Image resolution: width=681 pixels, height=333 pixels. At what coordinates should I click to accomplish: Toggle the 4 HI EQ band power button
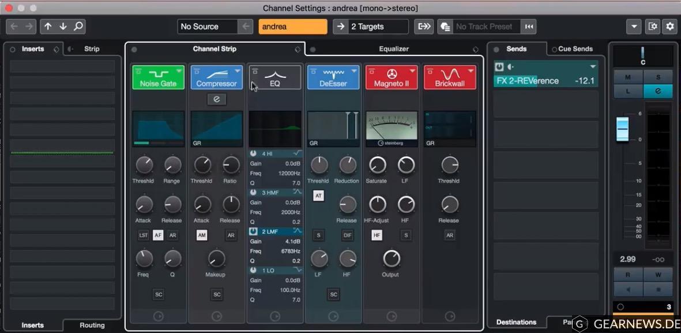[254, 154]
